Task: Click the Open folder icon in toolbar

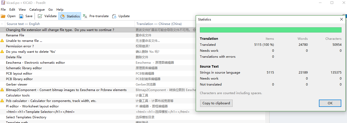Action: click(x=3, y=16)
